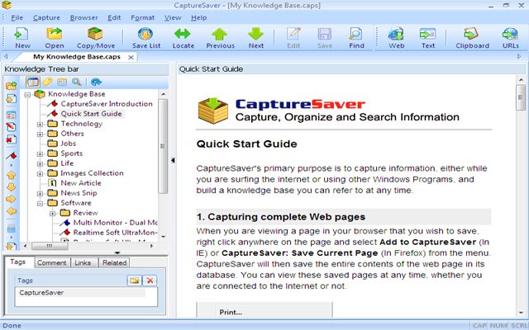Click the article pane vertical scrollbar thumb
The width and height of the screenshot is (529, 330).
pyautogui.click(x=521, y=97)
